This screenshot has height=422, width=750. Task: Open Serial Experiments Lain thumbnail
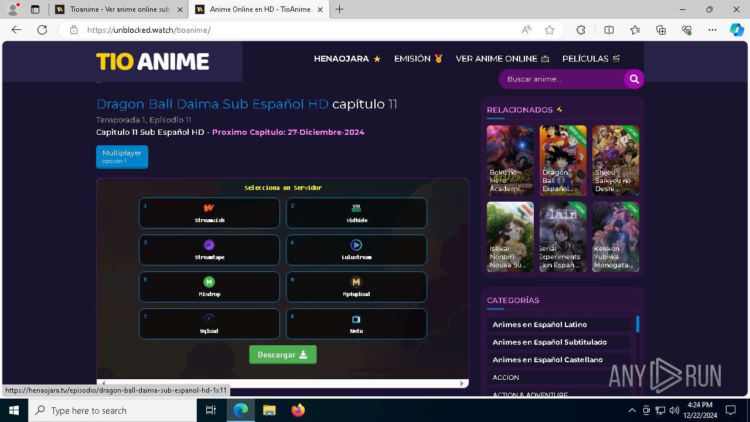(563, 237)
